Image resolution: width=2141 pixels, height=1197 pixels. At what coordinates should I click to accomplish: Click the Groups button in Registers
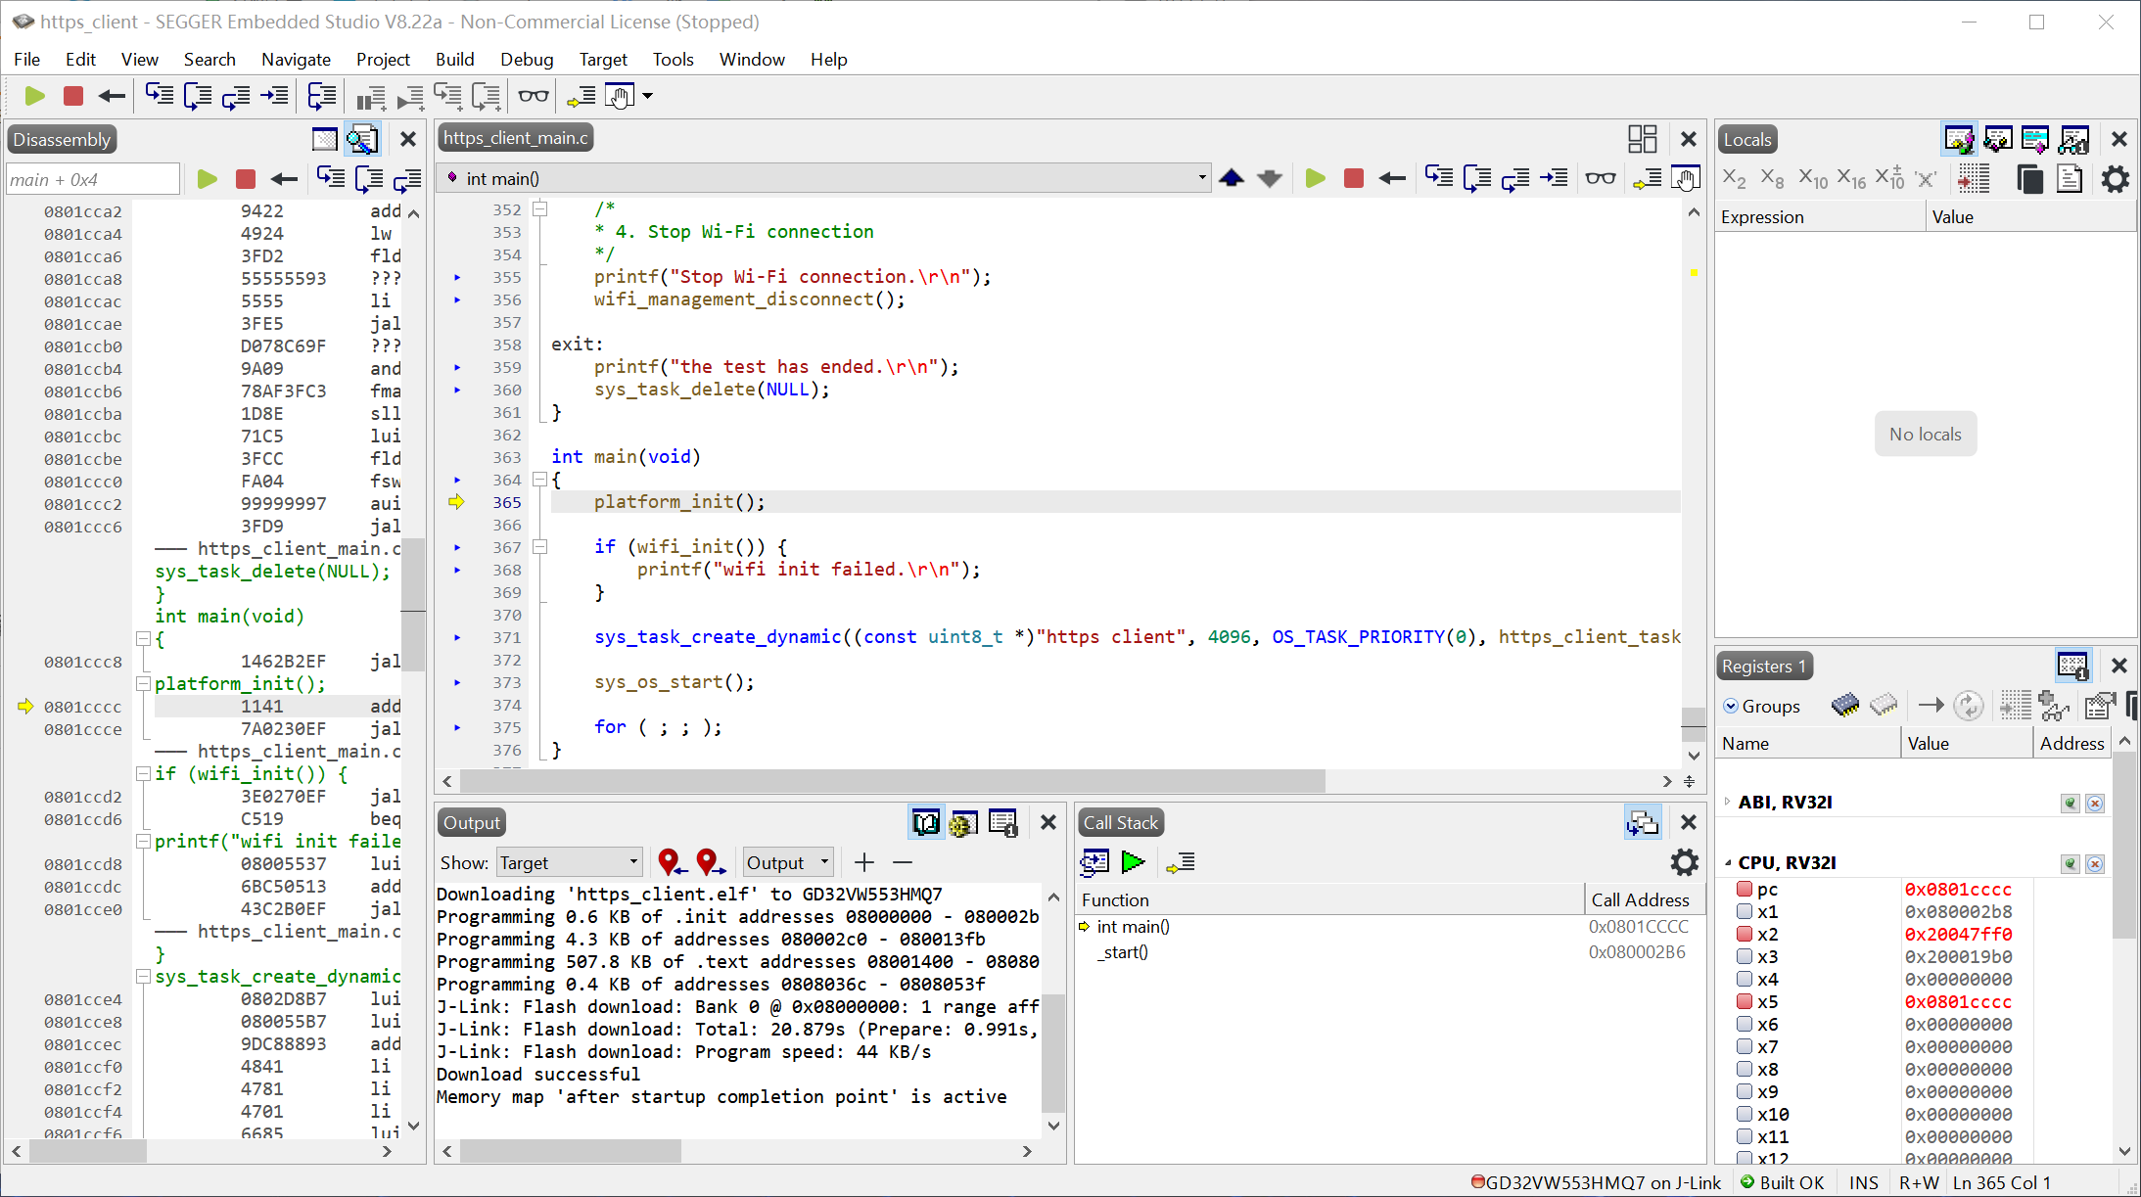(x=1761, y=706)
